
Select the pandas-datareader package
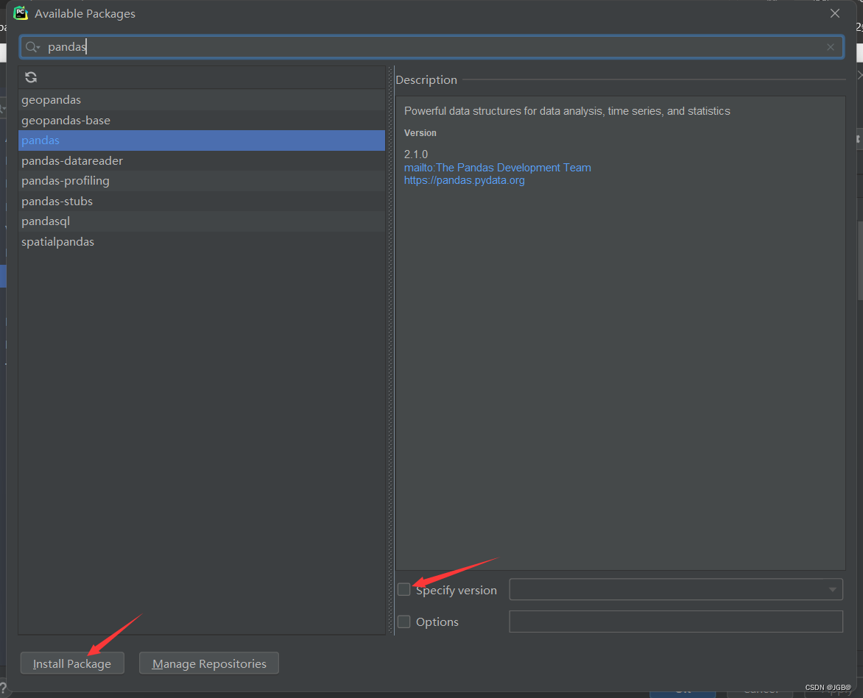(x=202, y=160)
